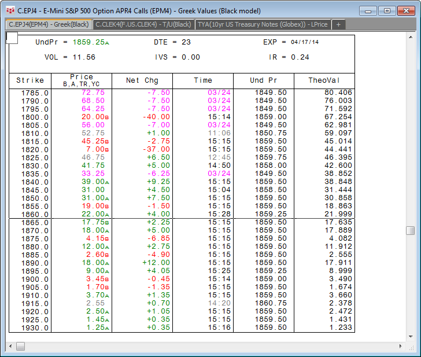This screenshot has height=357, width=421.
Task: Add a new tab with plus button
Action: point(339,24)
